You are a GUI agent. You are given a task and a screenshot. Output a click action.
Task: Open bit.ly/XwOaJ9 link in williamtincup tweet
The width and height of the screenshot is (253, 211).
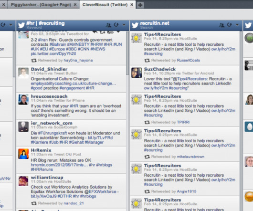point(43,196)
